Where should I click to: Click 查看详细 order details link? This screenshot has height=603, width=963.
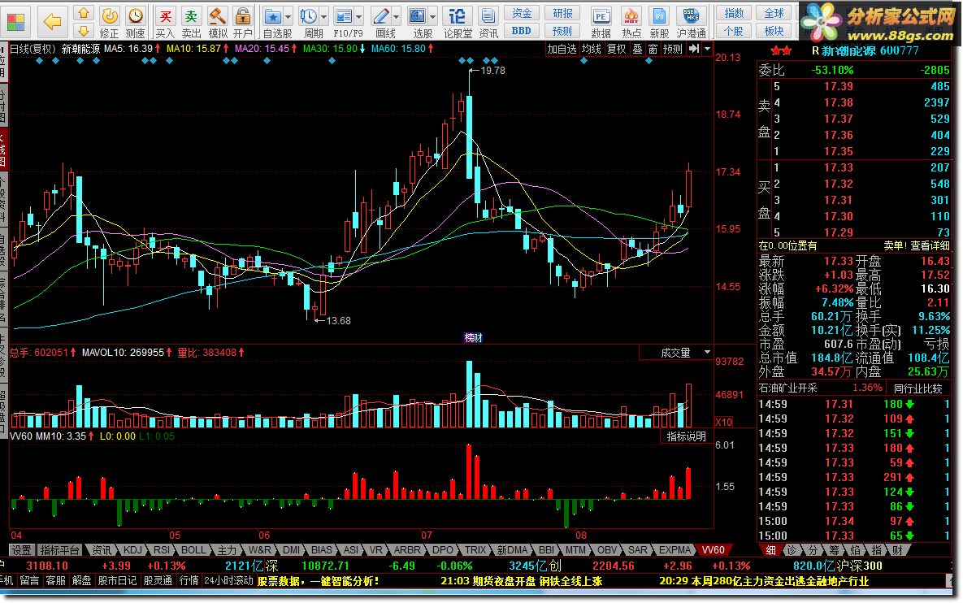929,245
